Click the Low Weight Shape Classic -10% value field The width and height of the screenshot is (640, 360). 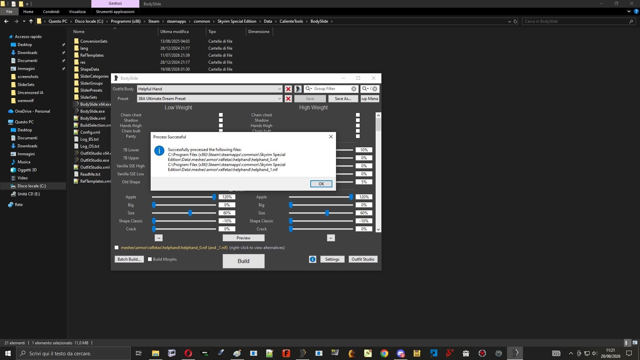point(227,221)
